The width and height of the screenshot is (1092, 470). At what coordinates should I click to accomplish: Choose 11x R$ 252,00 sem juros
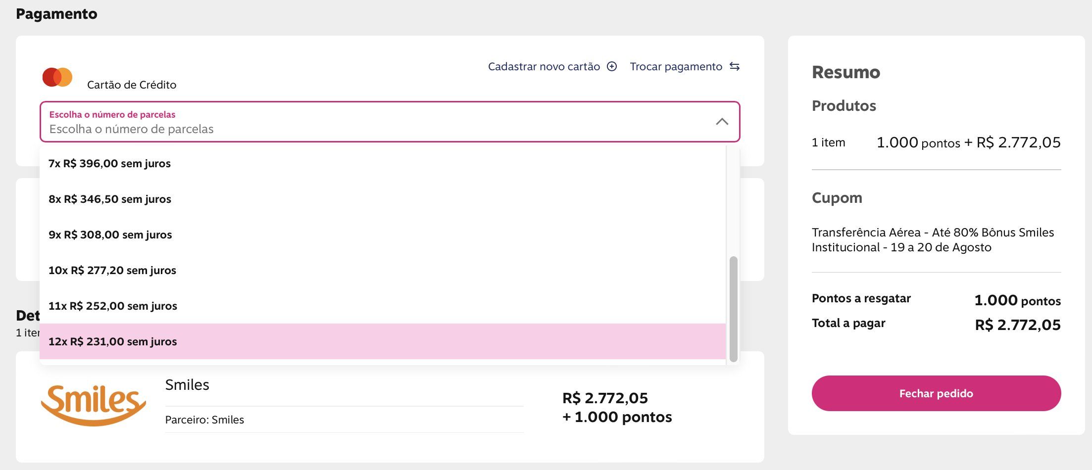click(x=113, y=306)
